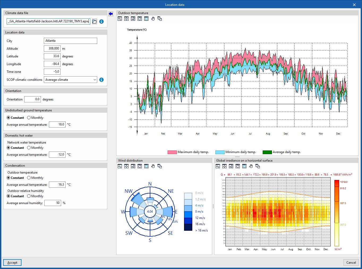
Task: Select Monthly for outdoor relative humidity
Action: click(x=35, y=196)
